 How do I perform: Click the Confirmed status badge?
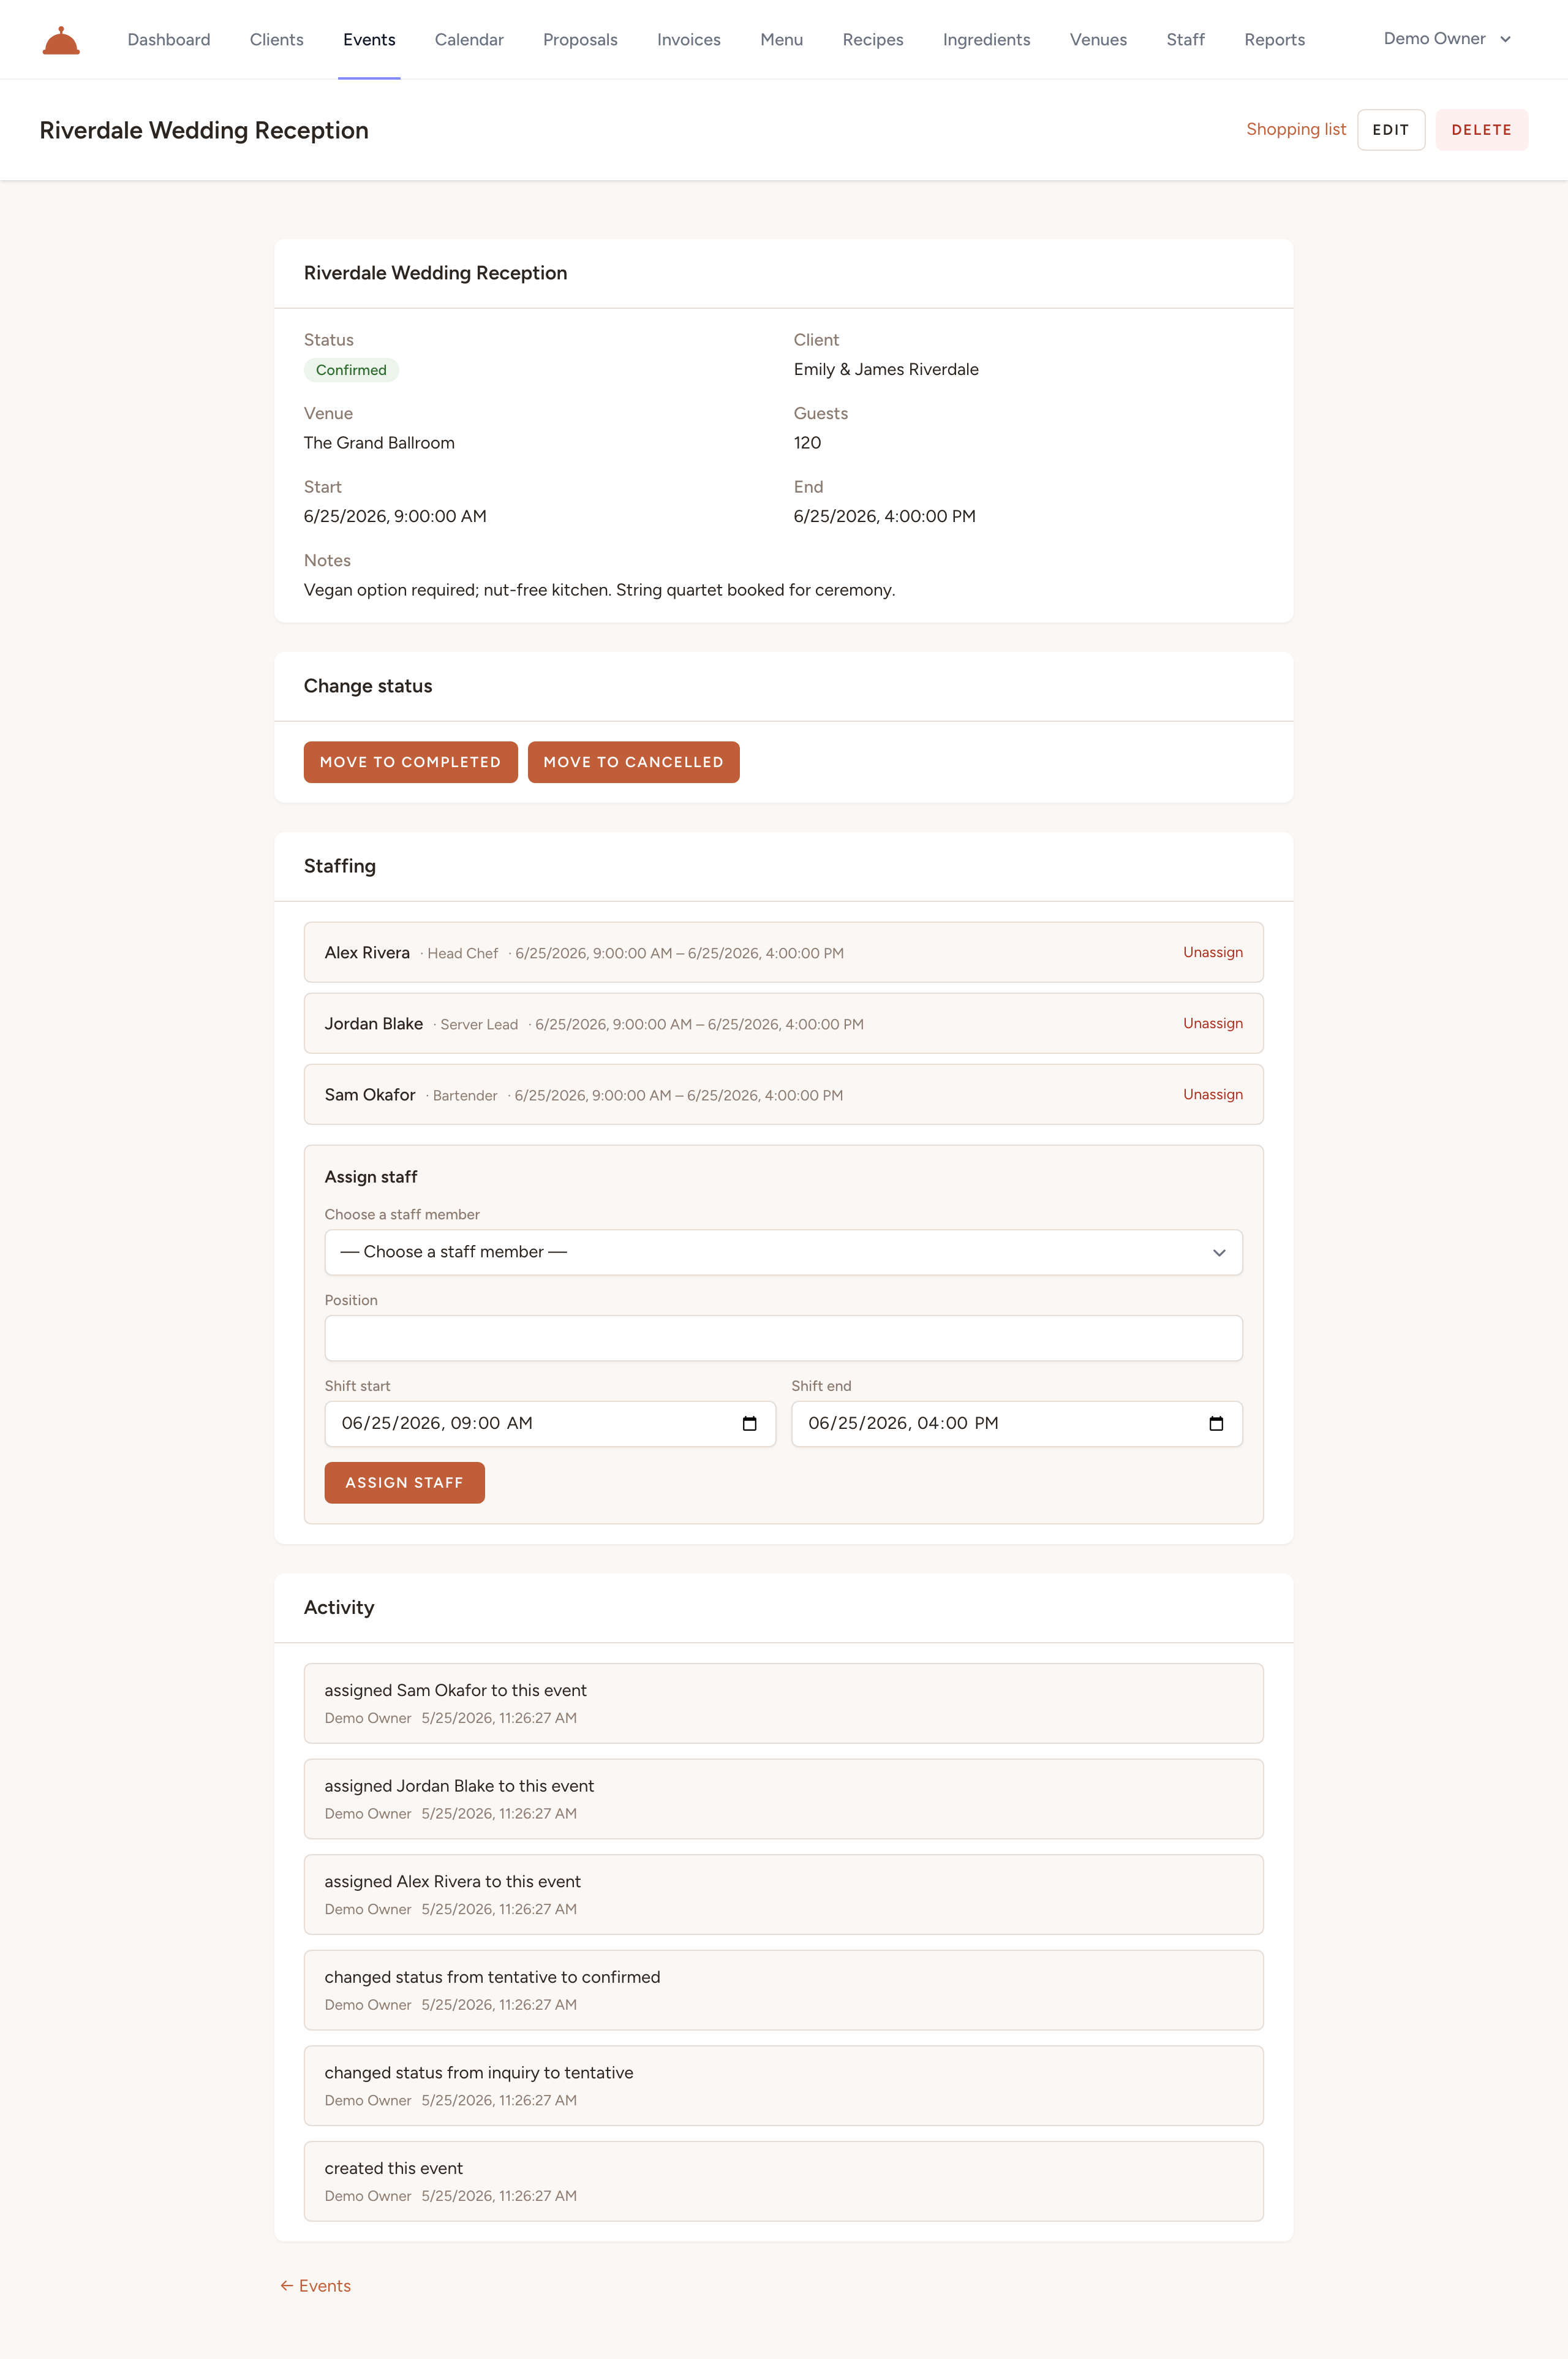(x=351, y=370)
